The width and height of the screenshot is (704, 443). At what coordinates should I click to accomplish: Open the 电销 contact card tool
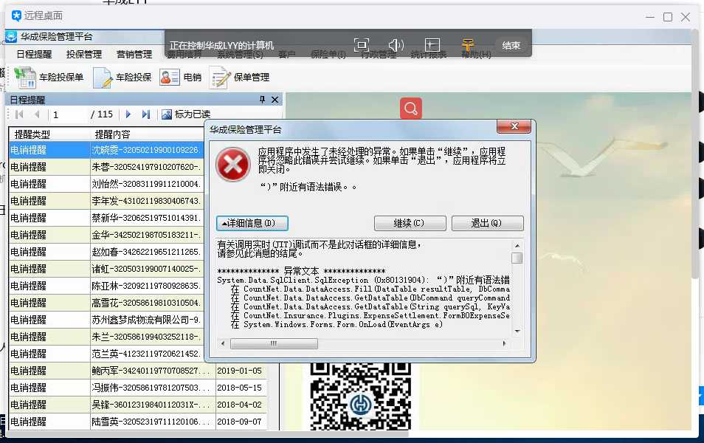181,78
